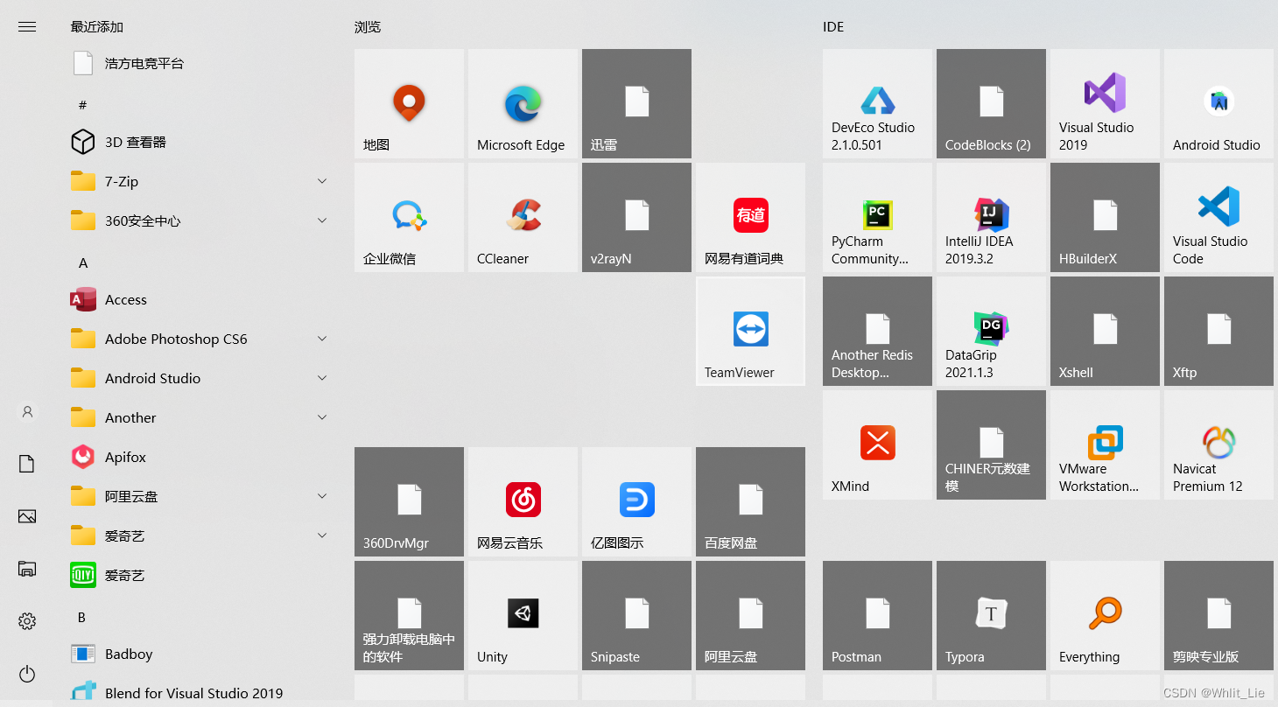Launch v2rayN tile
Screen dimensions: 1278x707
(x=636, y=217)
